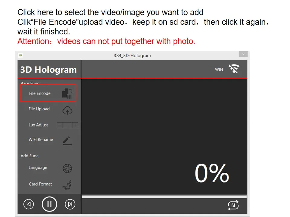The height and width of the screenshot is (217, 290).
Task: Click the File Upload cloud icon
Action: (67, 110)
